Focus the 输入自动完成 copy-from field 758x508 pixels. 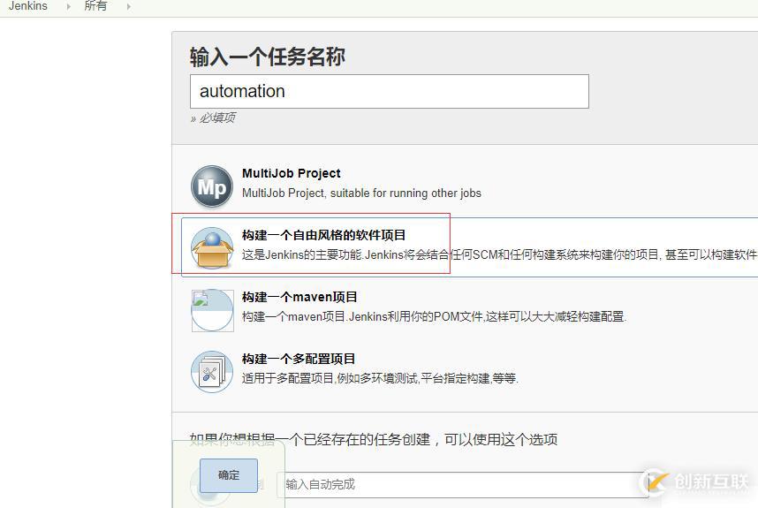tap(463, 484)
